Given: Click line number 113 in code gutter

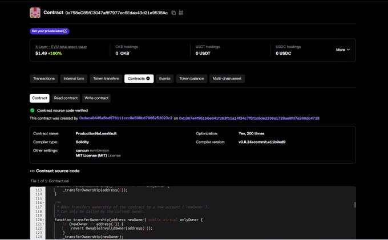Looking at the screenshot, I should tap(39, 190).
